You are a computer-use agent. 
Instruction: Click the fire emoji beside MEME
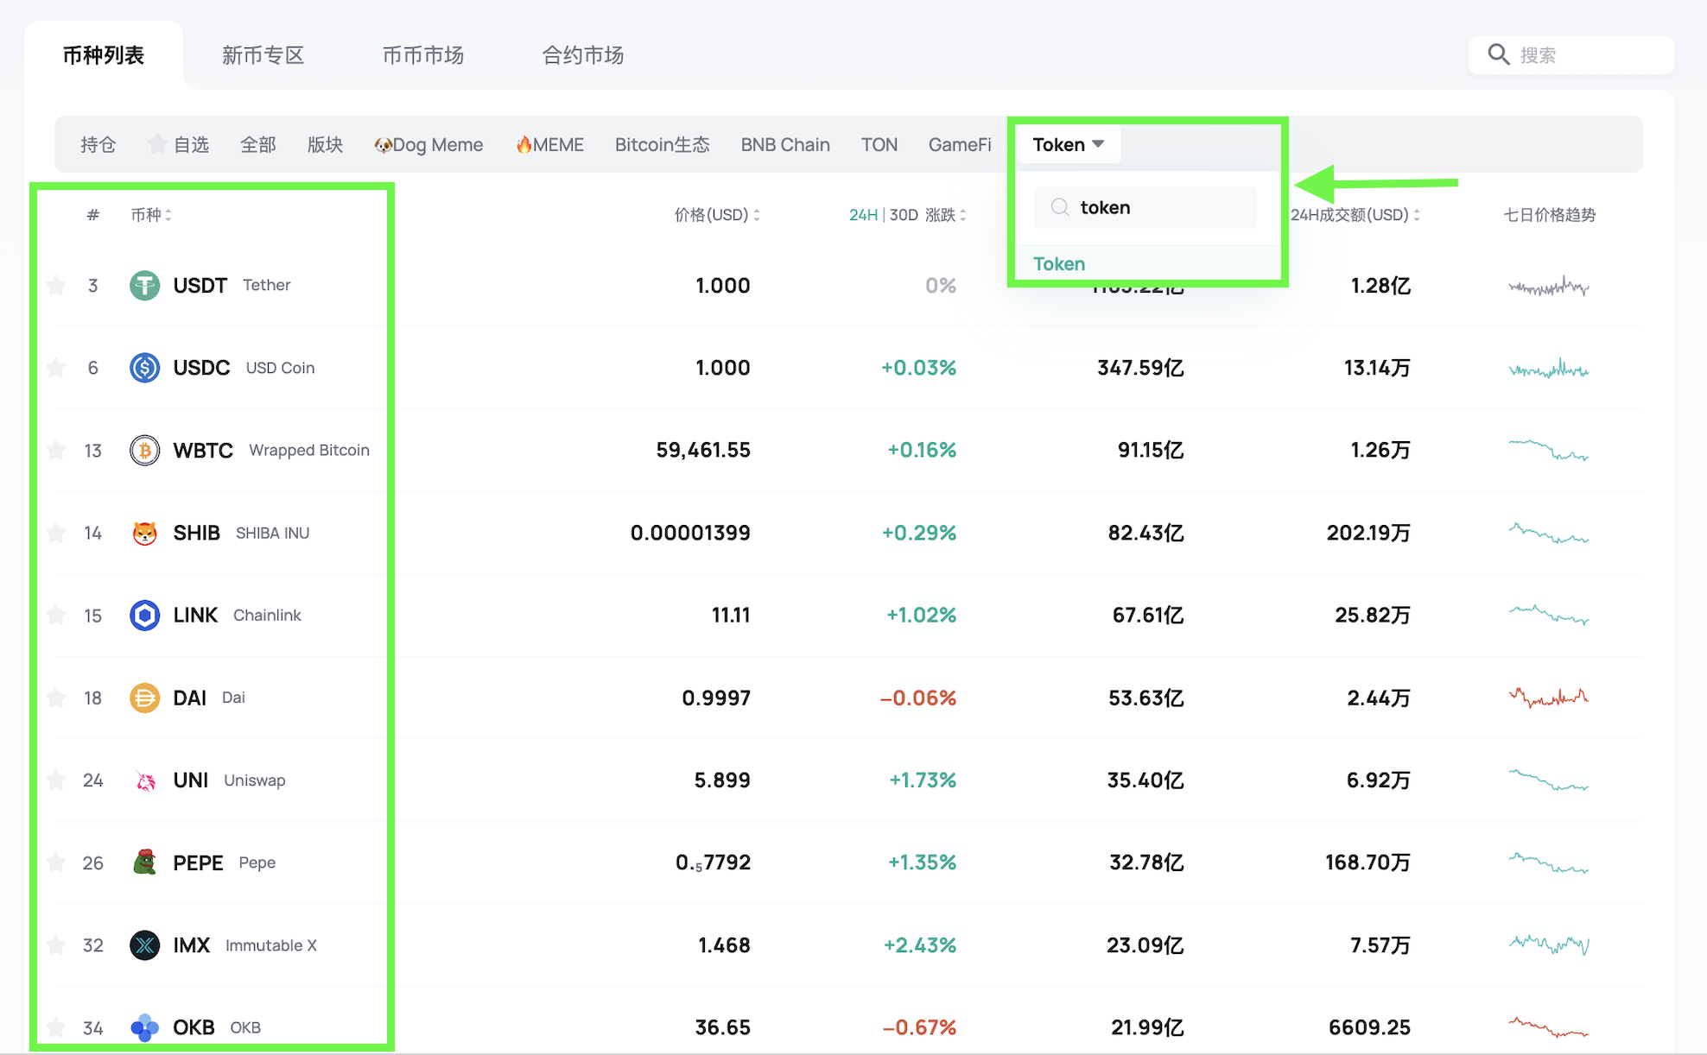coord(524,144)
